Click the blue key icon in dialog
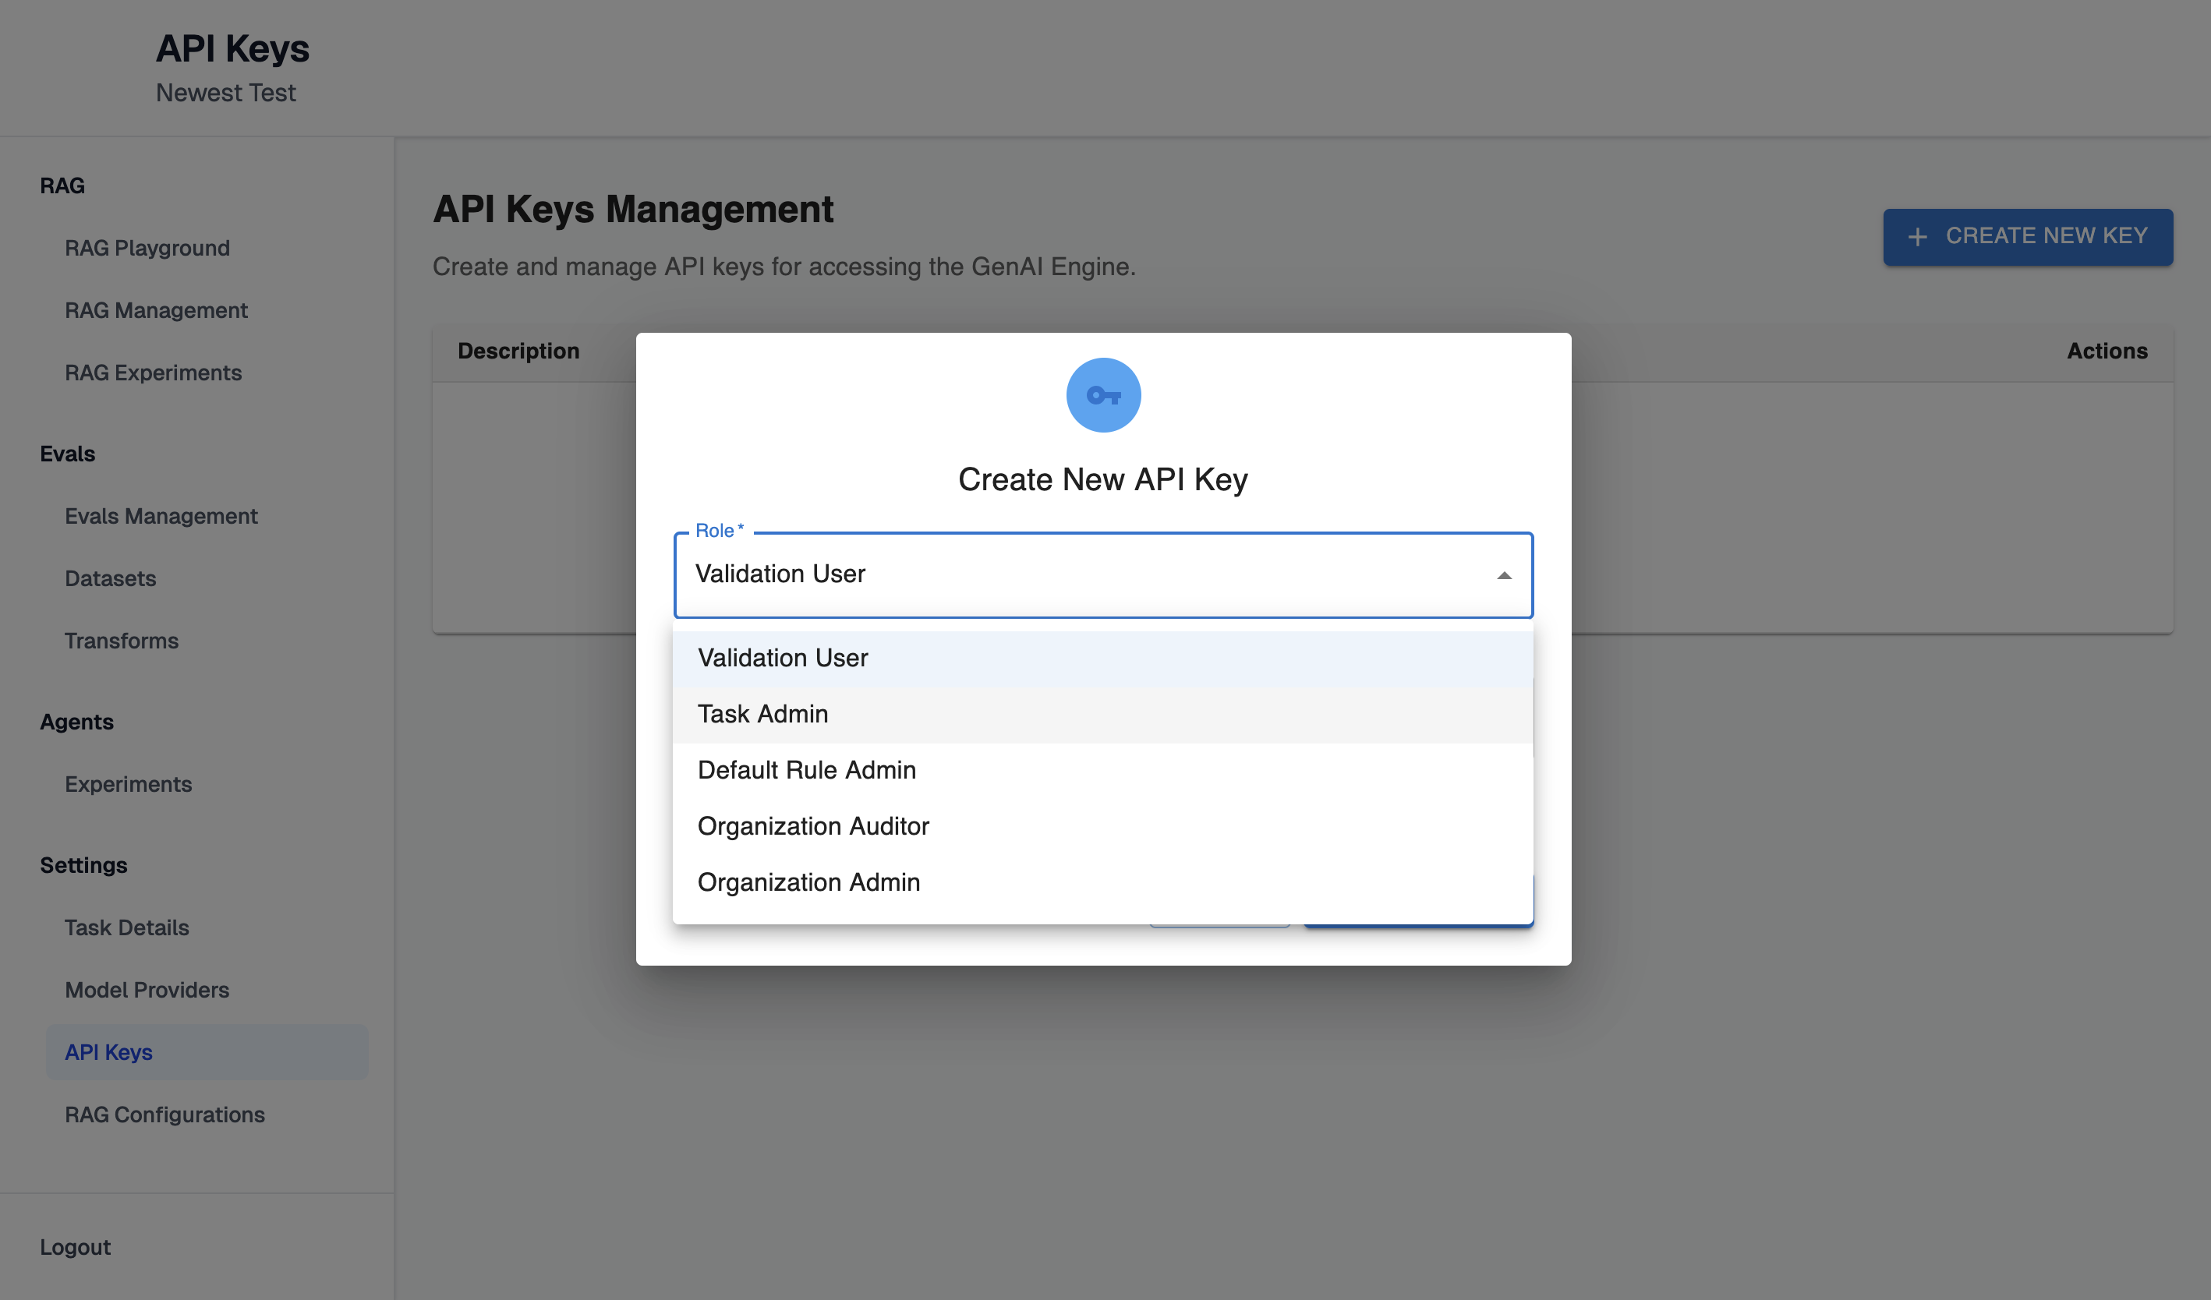Viewport: 2211px width, 1300px height. click(1103, 396)
